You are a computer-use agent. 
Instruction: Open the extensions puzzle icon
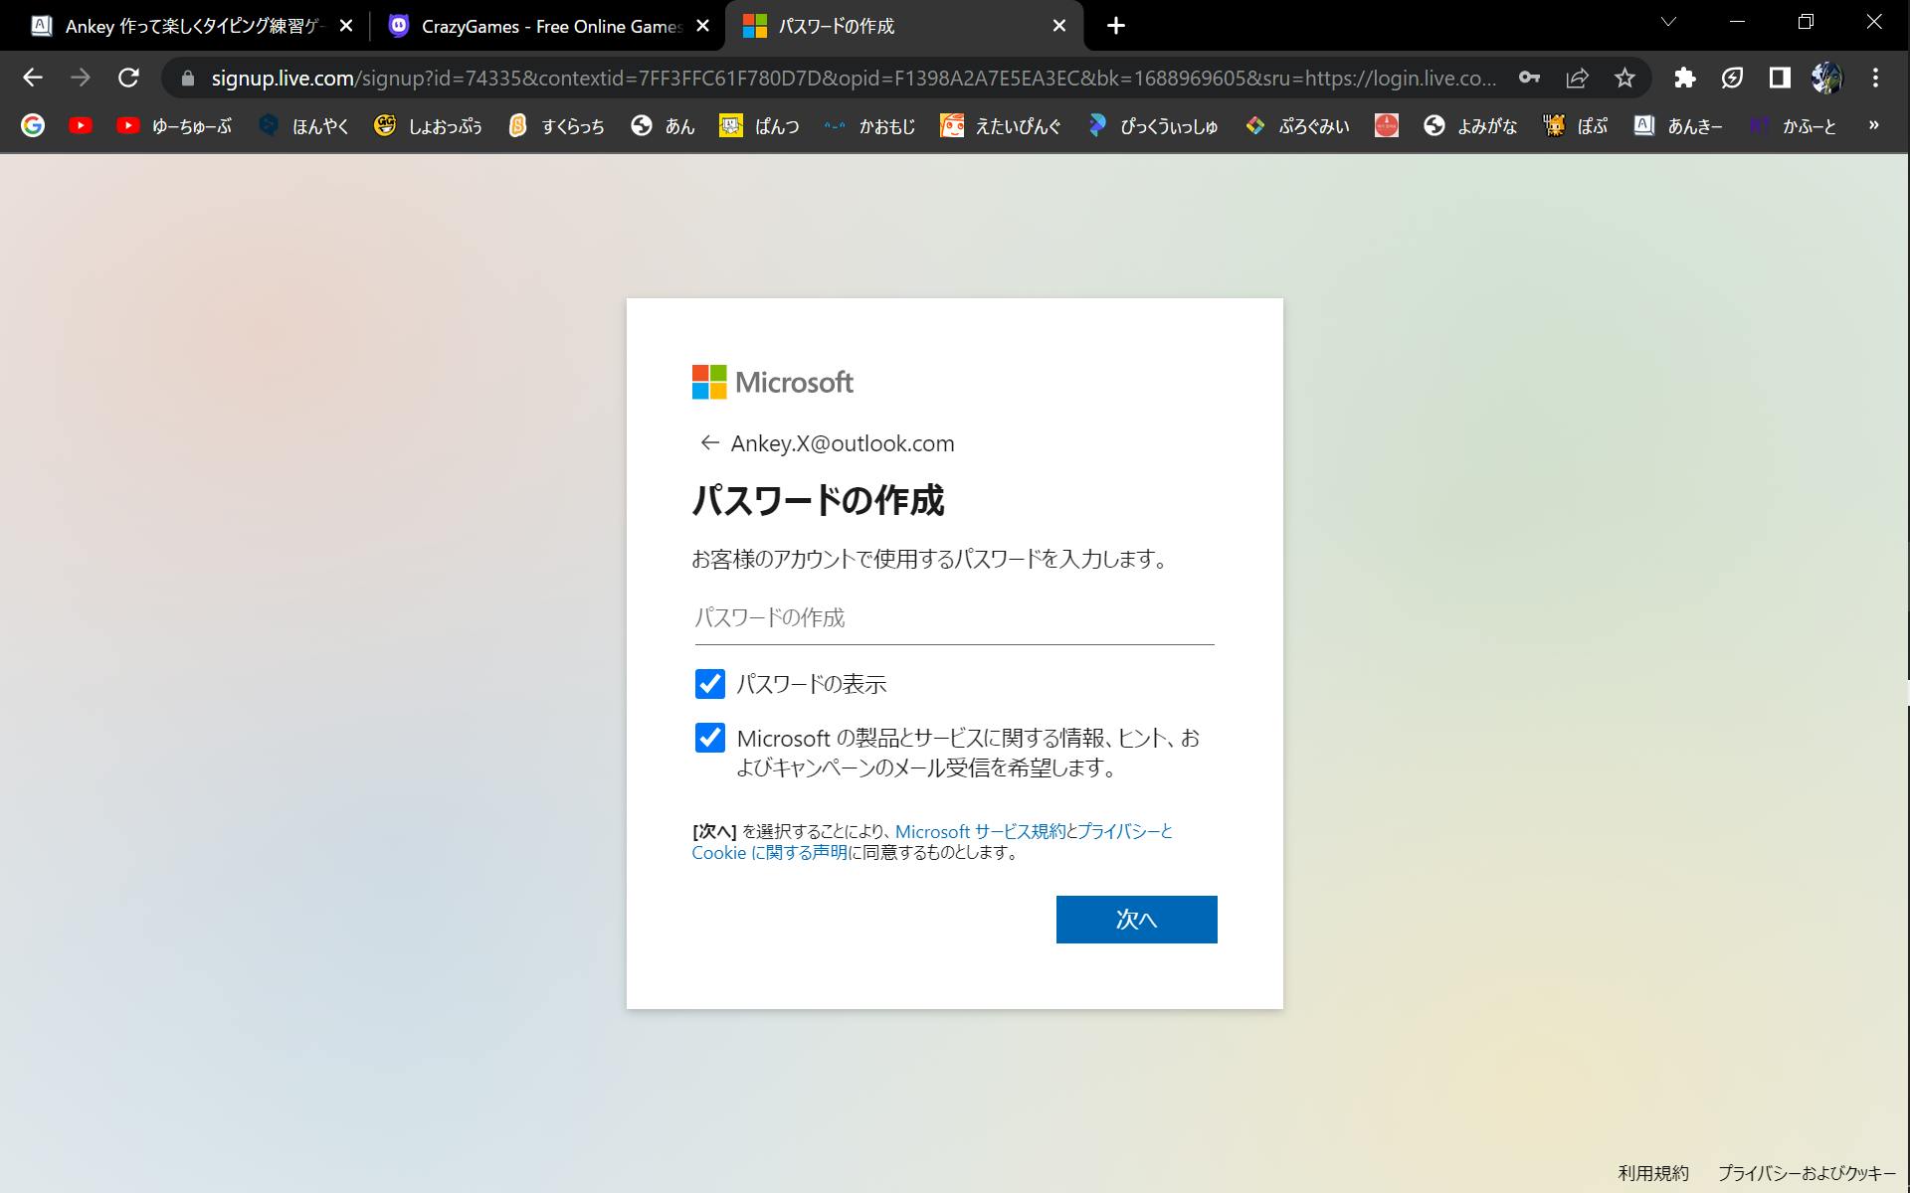1684,78
